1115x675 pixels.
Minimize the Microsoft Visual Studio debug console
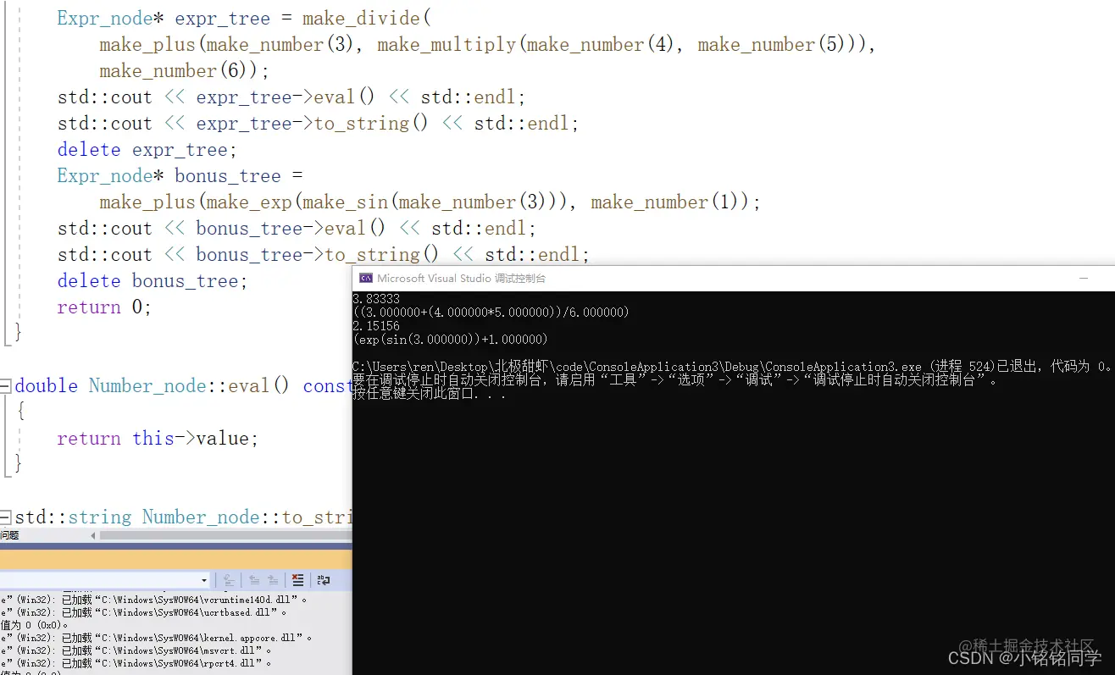coord(1084,278)
